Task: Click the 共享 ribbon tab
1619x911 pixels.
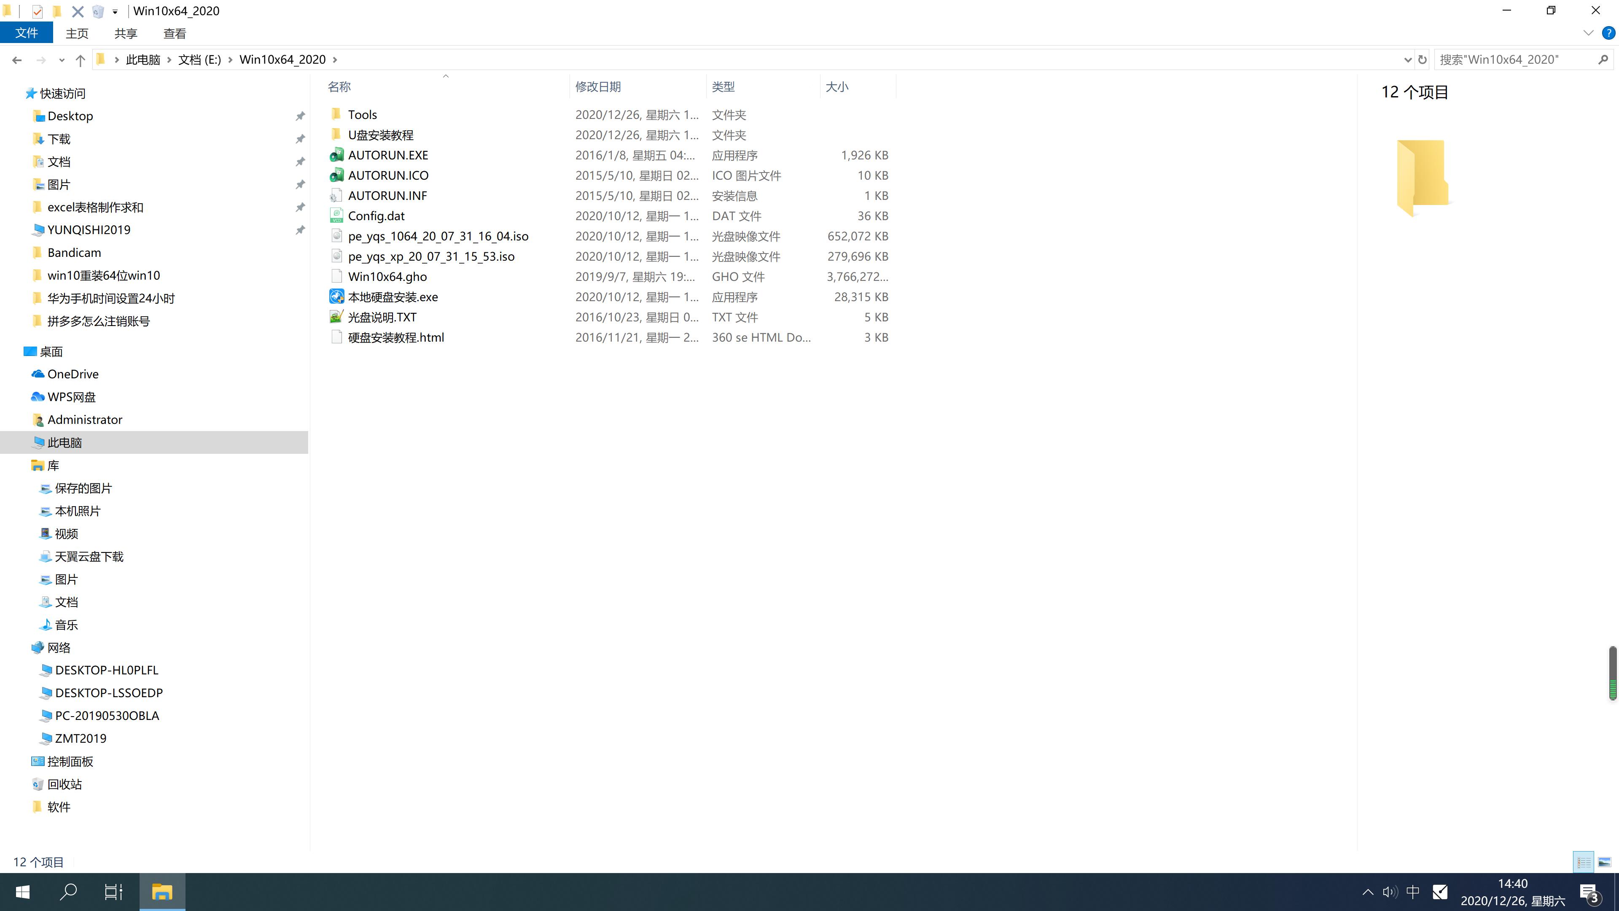Action: click(126, 33)
